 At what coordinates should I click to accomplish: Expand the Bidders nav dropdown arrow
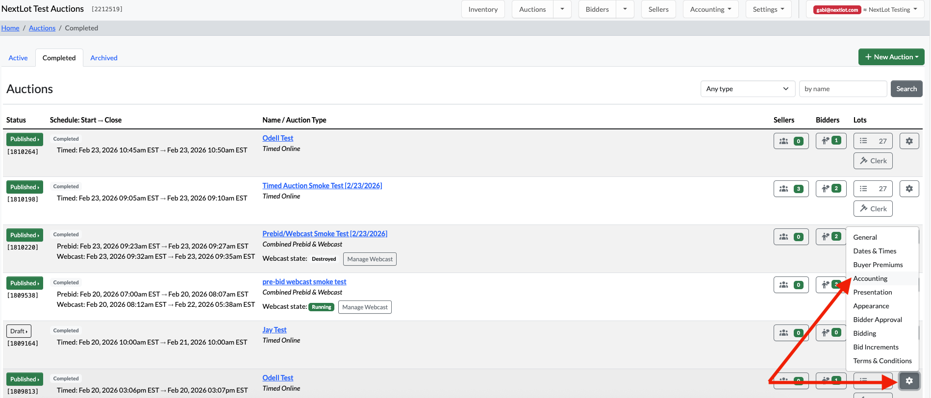point(625,9)
